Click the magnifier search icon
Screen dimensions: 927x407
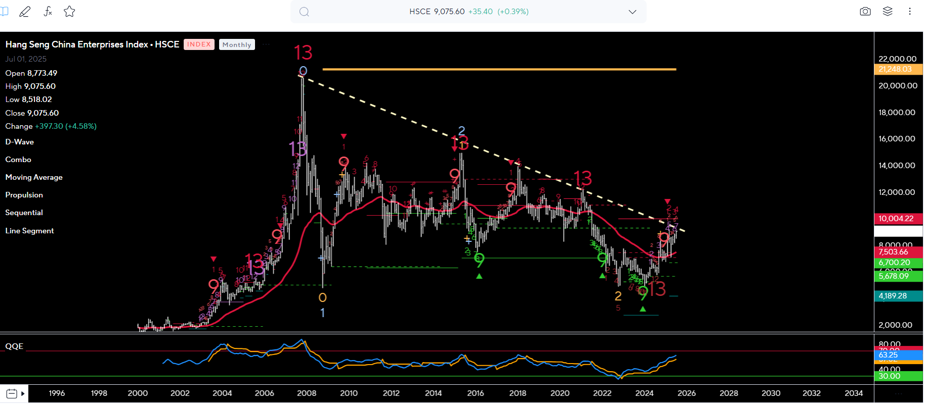(304, 12)
